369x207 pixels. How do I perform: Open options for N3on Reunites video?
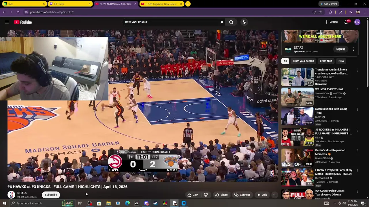click(x=357, y=110)
